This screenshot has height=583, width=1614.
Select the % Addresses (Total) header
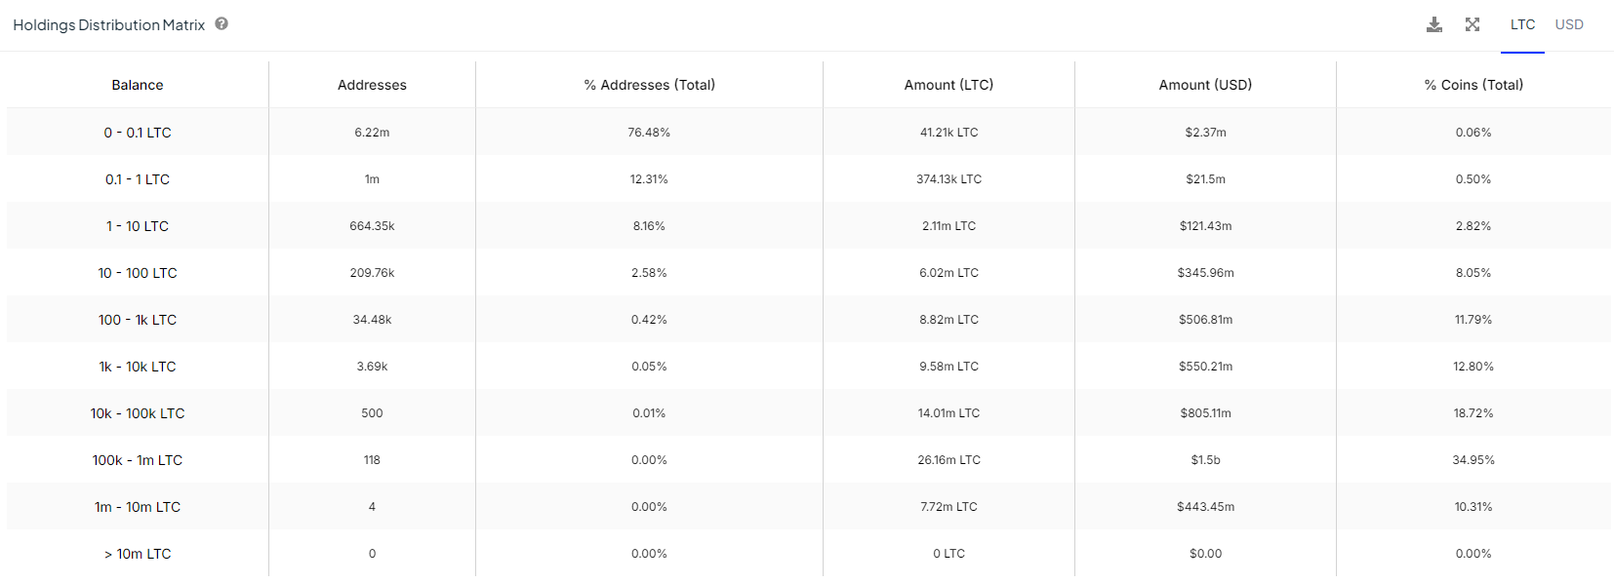point(649,86)
